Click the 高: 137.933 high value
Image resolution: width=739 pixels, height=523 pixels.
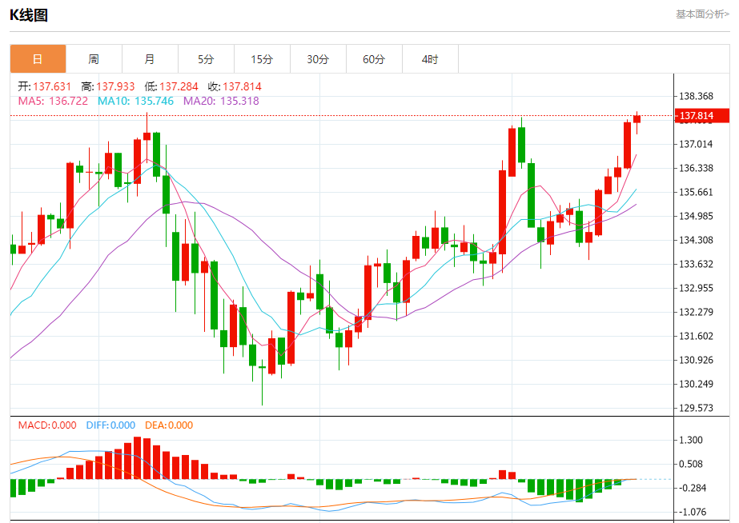click(108, 86)
